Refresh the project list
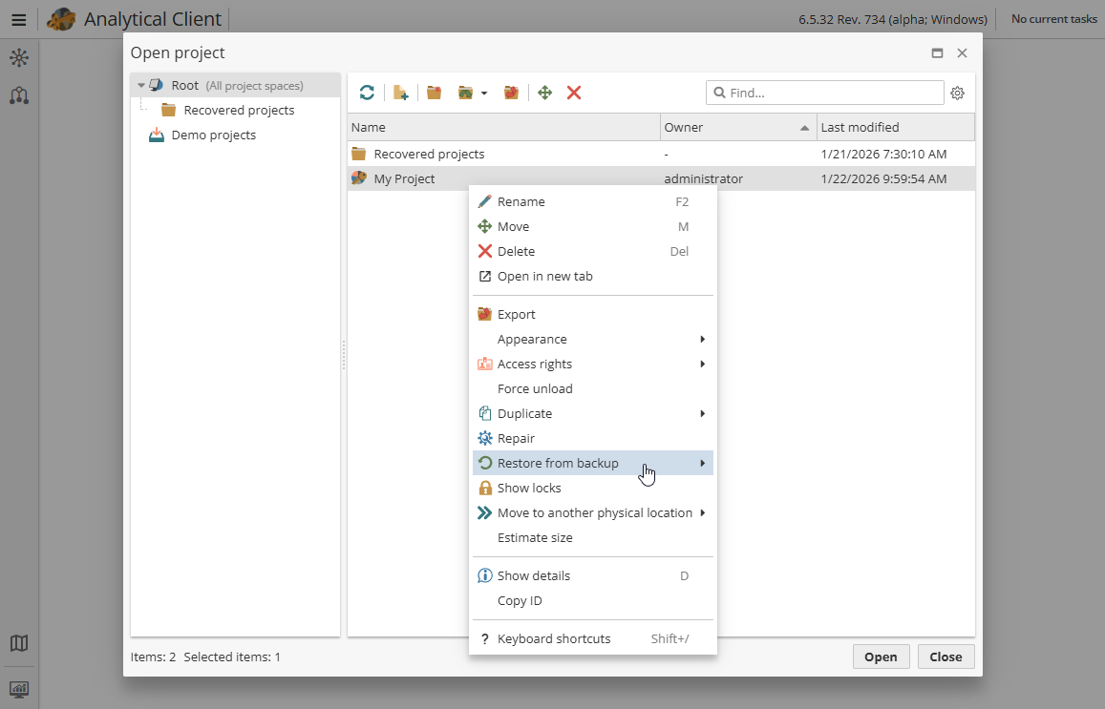The width and height of the screenshot is (1105, 709). [367, 93]
